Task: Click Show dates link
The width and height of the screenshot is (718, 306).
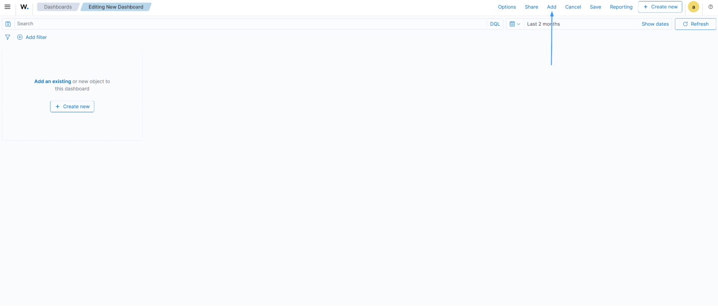Action: (655, 24)
